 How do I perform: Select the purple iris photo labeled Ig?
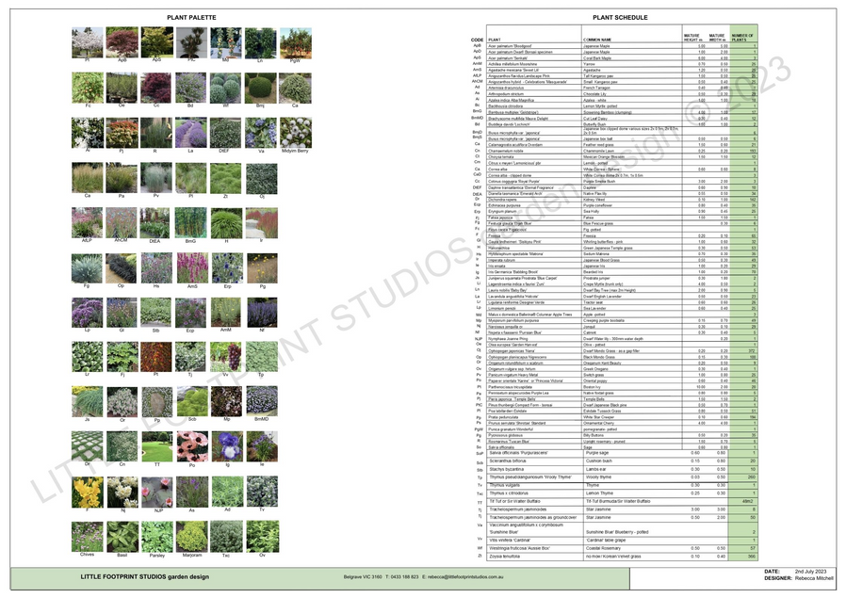click(226, 446)
